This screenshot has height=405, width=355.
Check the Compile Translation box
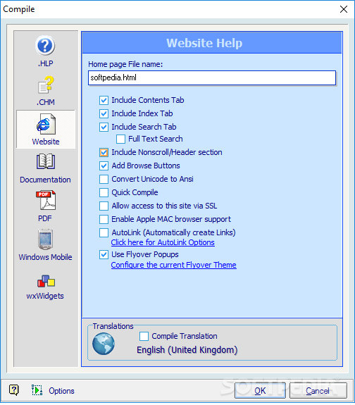pos(144,336)
